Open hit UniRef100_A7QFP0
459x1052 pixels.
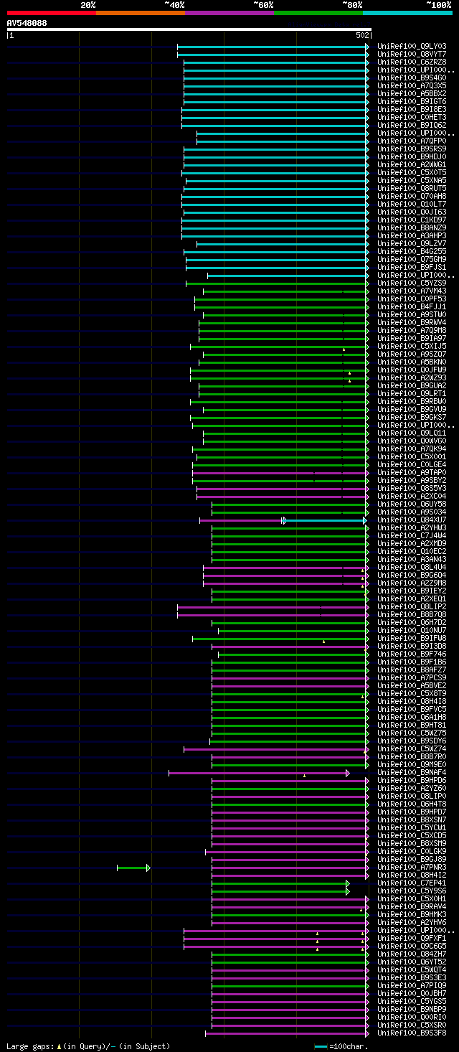412,141
